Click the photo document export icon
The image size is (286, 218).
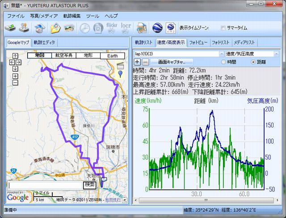pos(142,28)
